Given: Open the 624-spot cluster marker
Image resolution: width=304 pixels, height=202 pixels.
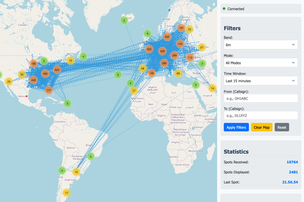Looking at the screenshot, I should (57, 70).
